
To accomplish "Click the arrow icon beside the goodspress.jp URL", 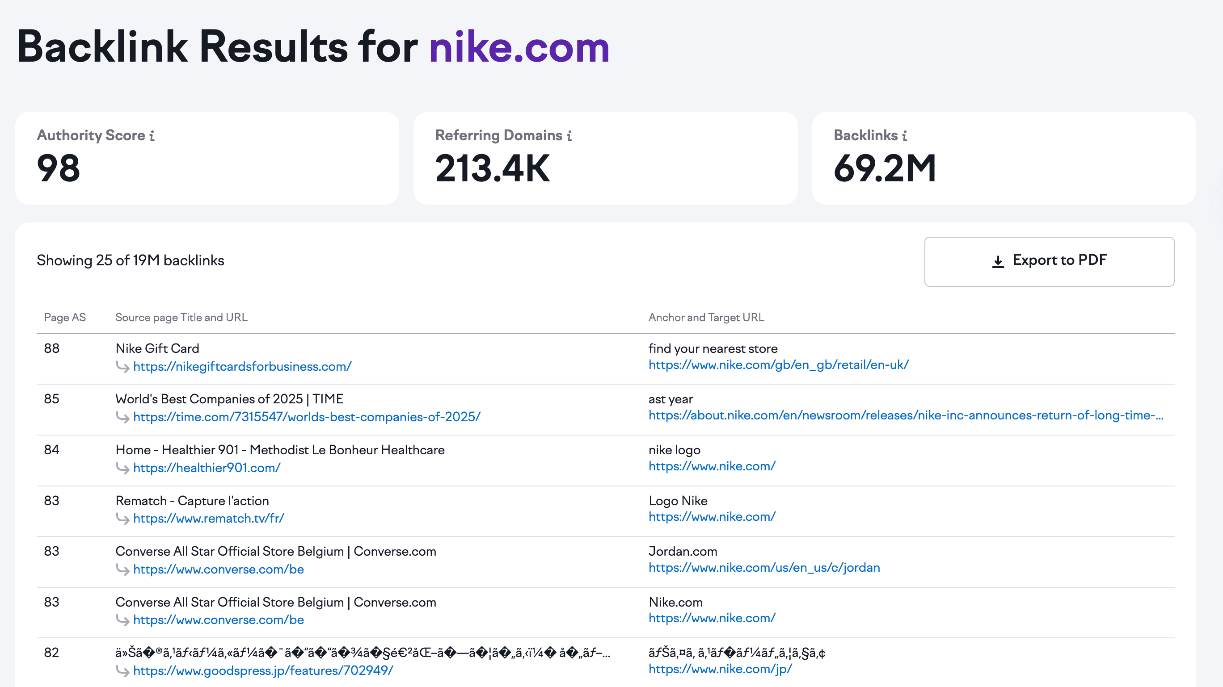I will click(122, 672).
